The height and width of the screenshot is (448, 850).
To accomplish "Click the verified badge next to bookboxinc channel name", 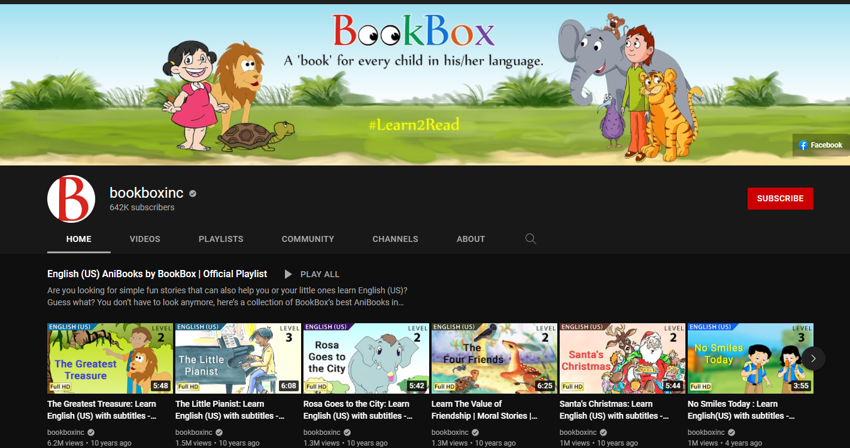I will click(192, 193).
